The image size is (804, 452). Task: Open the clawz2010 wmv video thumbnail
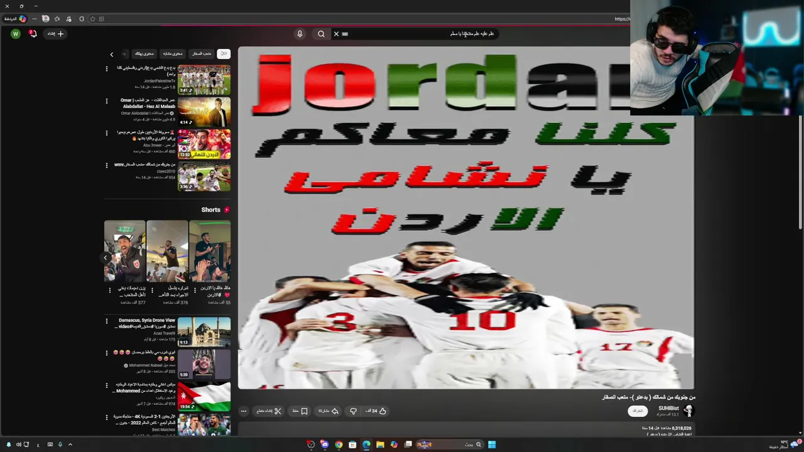click(x=204, y=176)
